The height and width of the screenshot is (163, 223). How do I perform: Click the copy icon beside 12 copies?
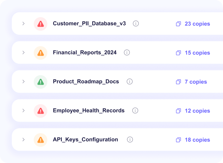coord(178,111)
